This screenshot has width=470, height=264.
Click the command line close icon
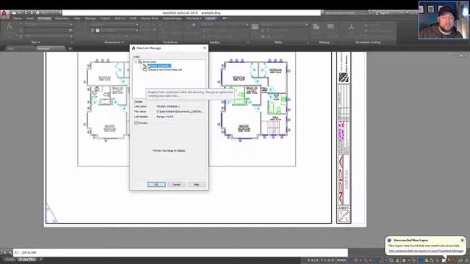point(4,252)
